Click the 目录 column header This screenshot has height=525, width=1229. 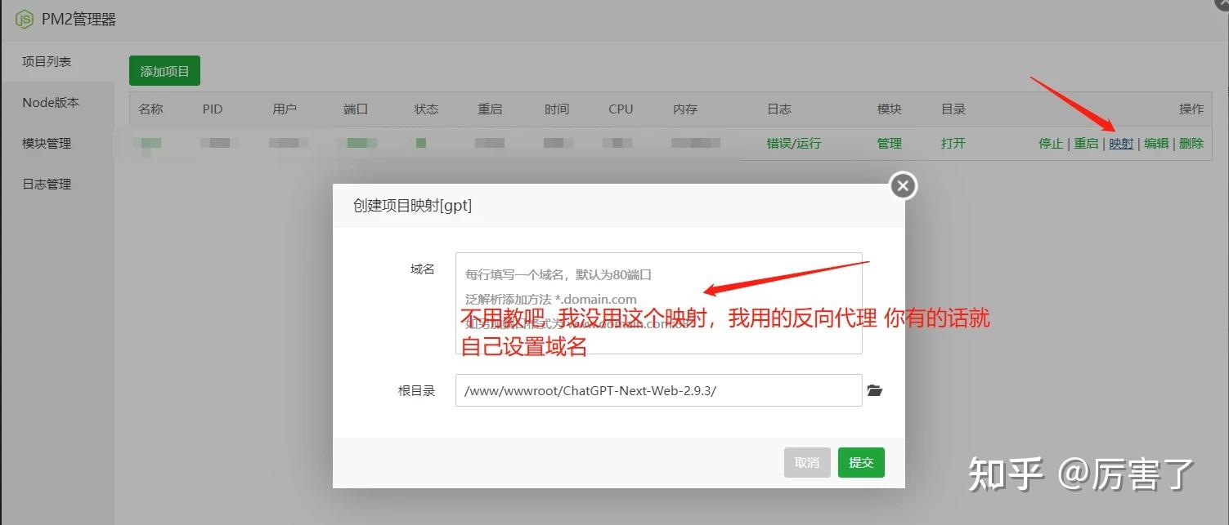tap(953, 109)
